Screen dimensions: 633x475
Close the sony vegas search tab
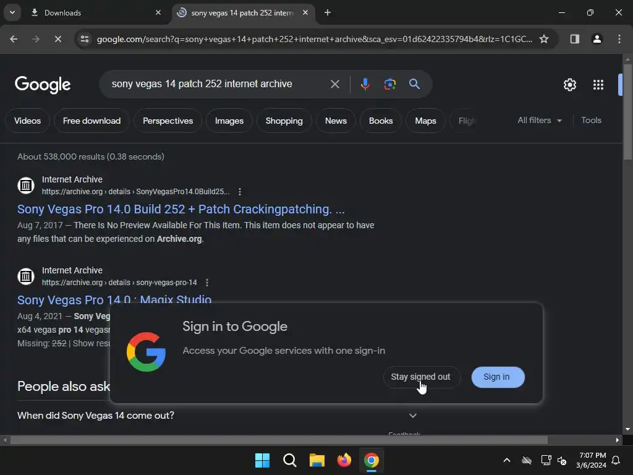[x=305, y=12]
